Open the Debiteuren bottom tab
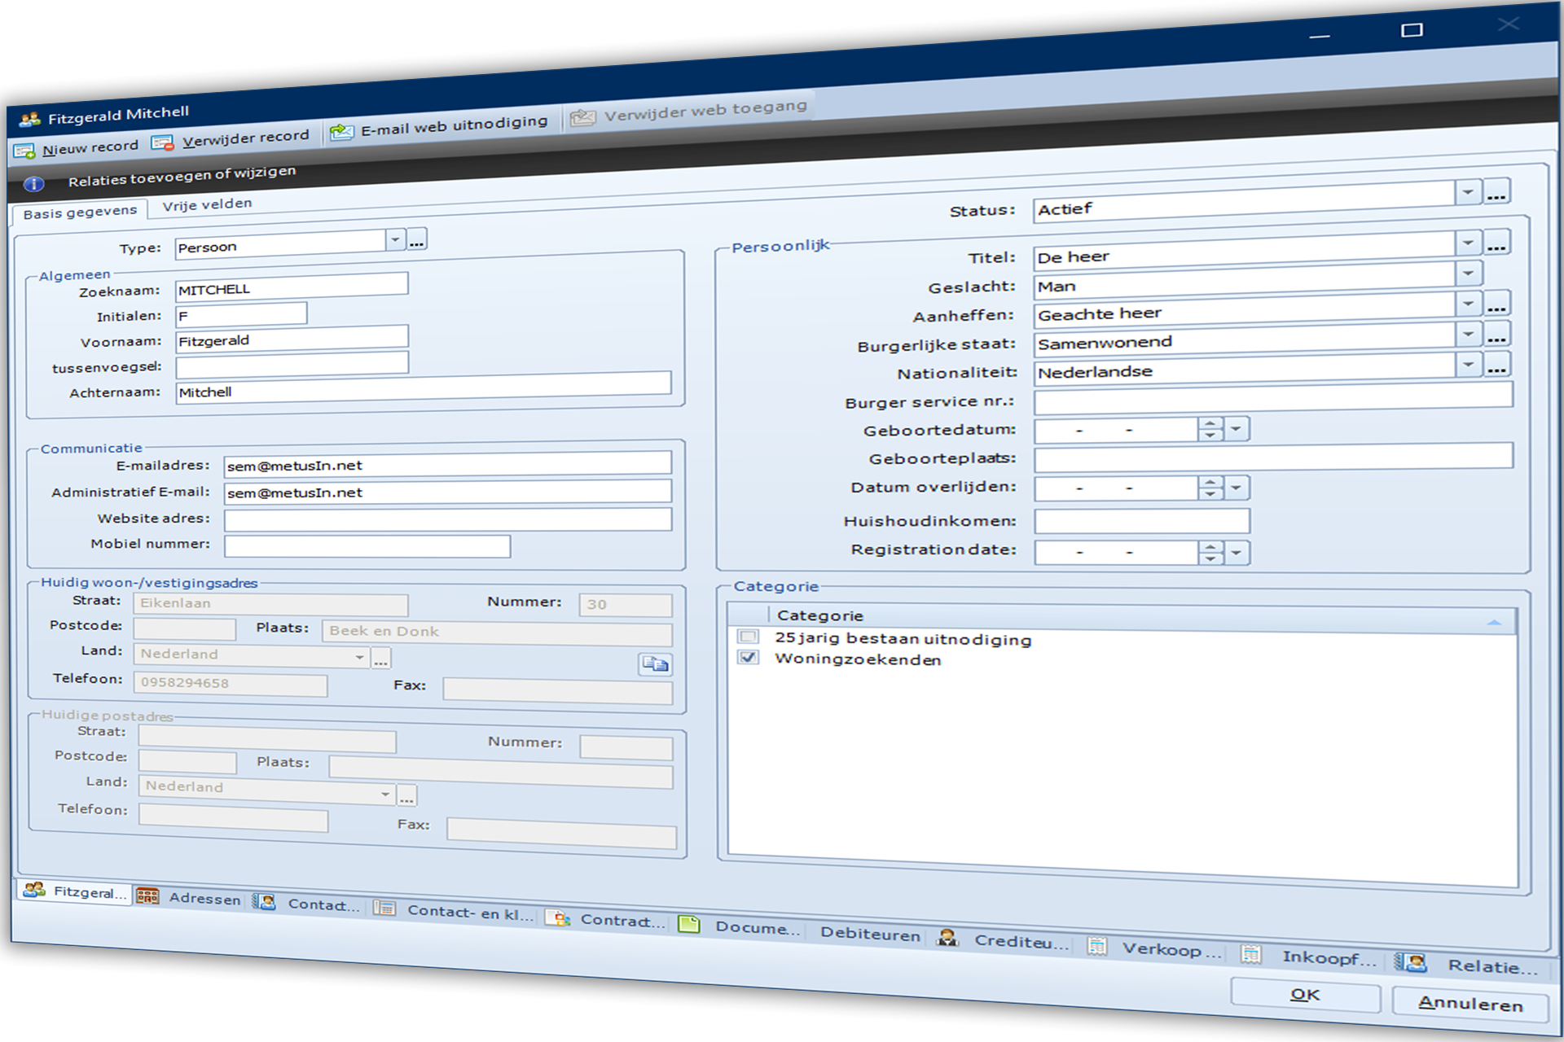Screen dimensions: 1564x1042 (869, 934)
